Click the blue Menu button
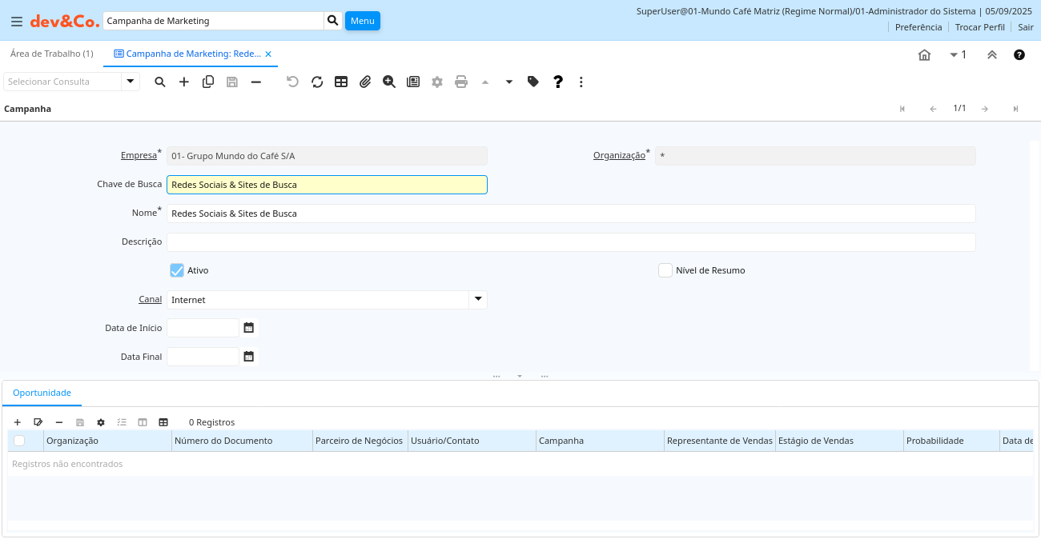Image resolution: width=1041 pixels, height=539 pixels. [x=362, y=21]
